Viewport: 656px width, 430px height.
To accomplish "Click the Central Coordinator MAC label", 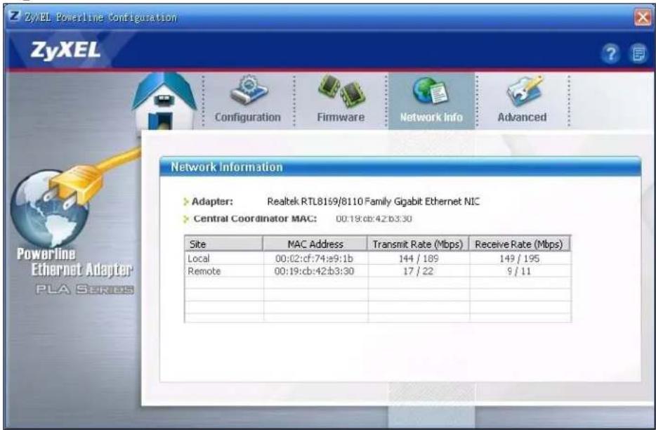I will click(x=255, y=219).
